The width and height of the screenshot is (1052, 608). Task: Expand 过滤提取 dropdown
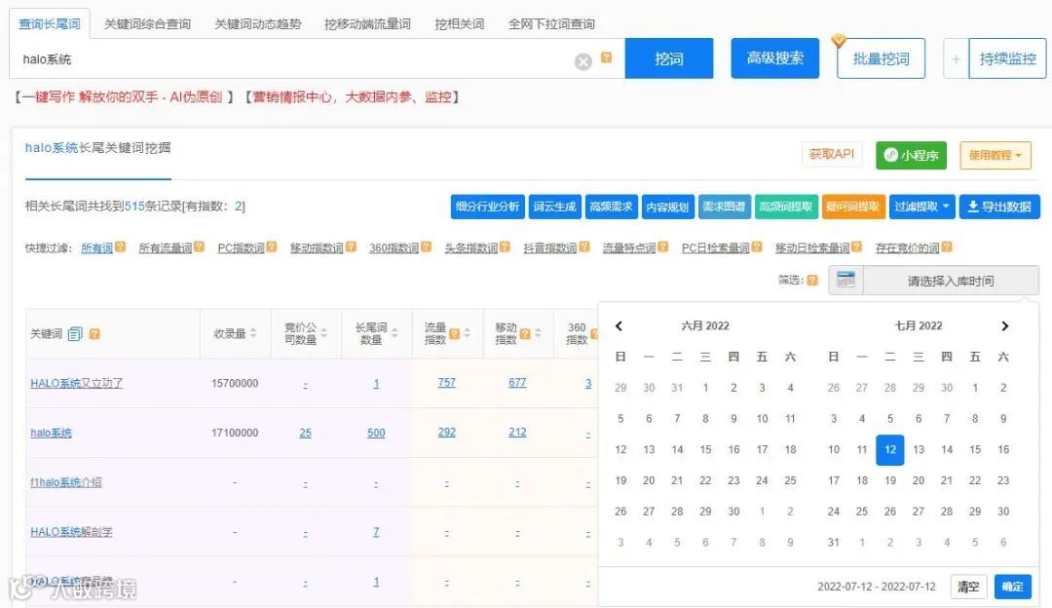[x=921, y=207]
